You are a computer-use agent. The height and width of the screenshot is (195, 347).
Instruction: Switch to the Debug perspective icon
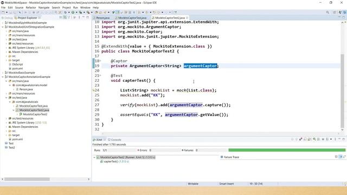[x=345, y=12]
